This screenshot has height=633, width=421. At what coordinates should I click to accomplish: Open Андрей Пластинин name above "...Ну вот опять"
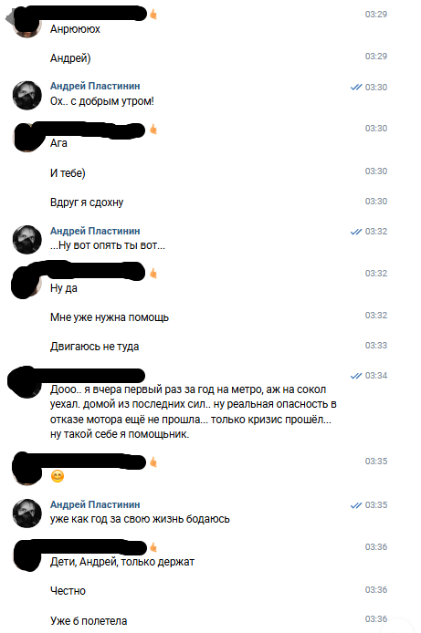95,231
